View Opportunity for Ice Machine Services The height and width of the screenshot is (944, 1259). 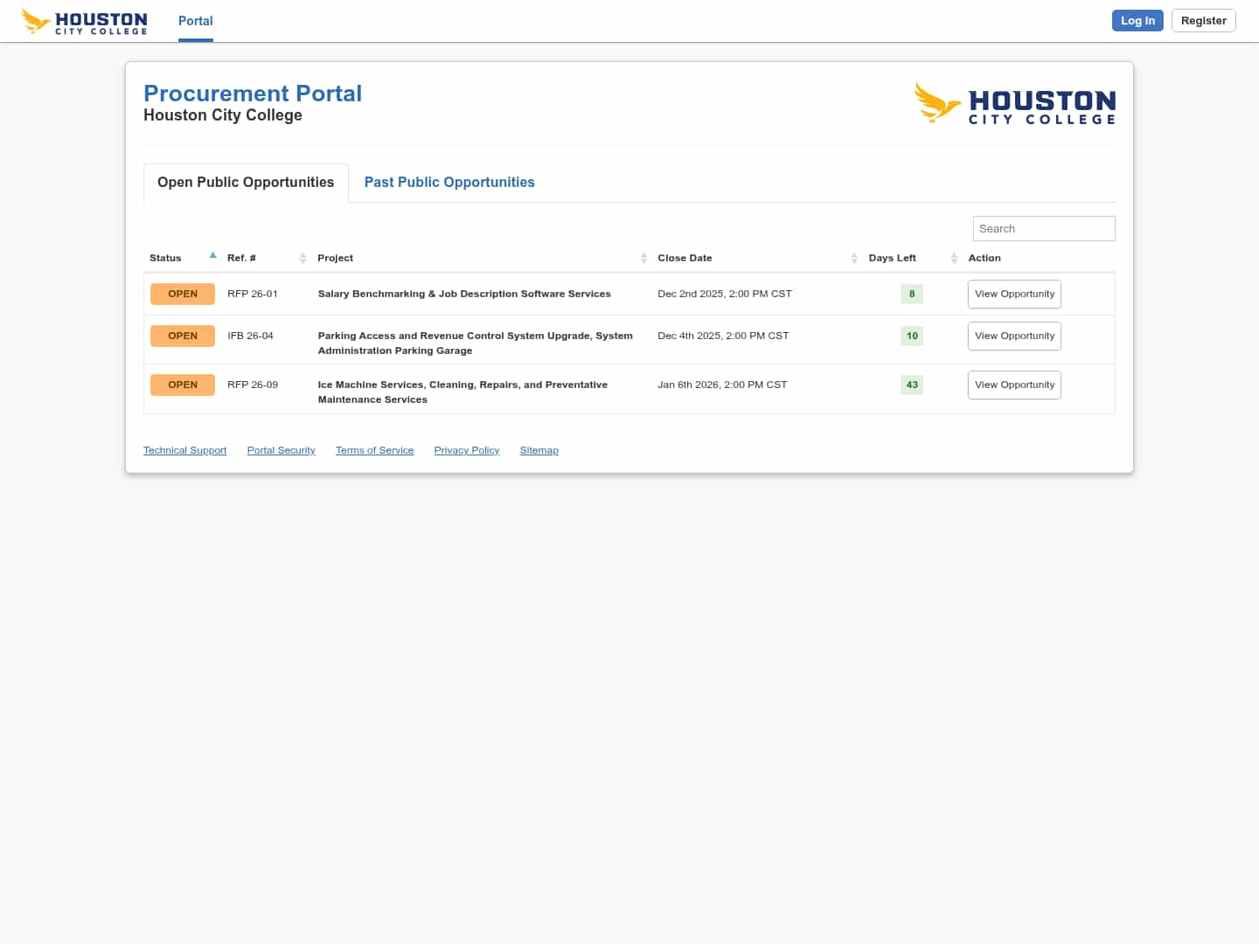click(1014, 385)
